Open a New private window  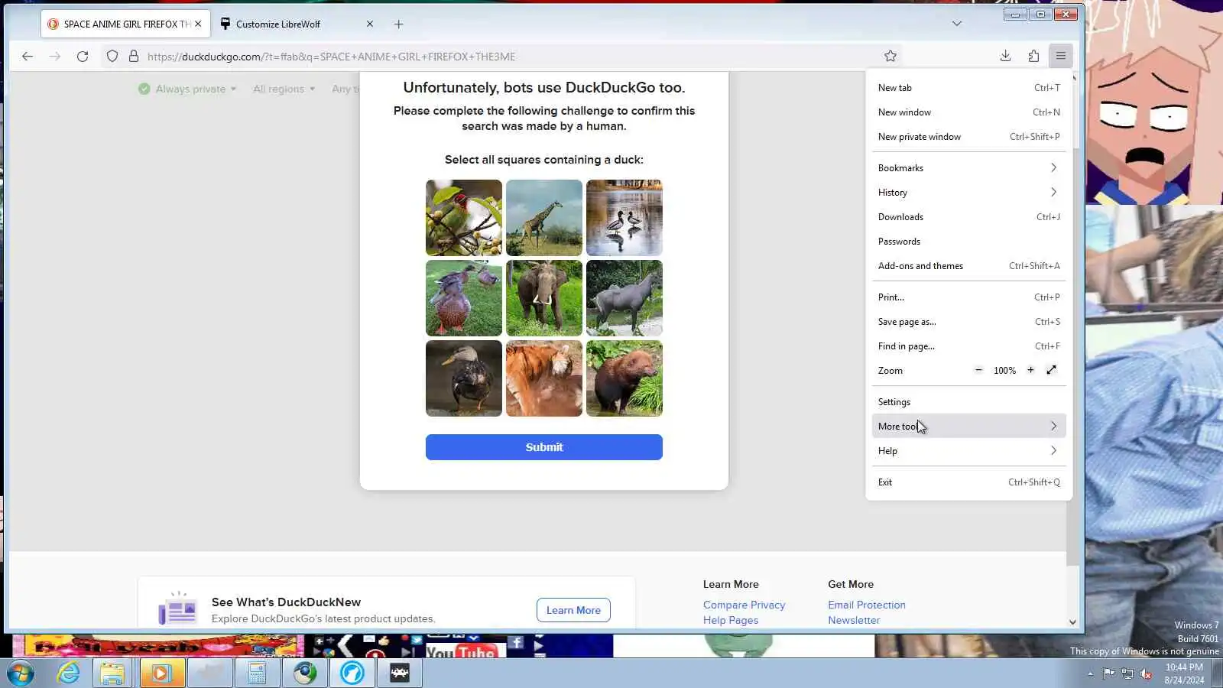tap(969, 137)
